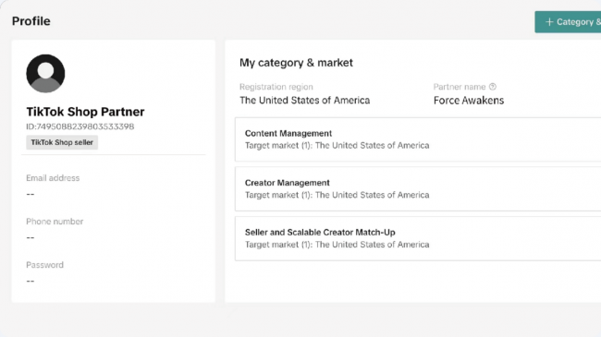Click the TikTok Shop seller badge
Viewport: 601px width, 337px height.
tap(62, 142)
